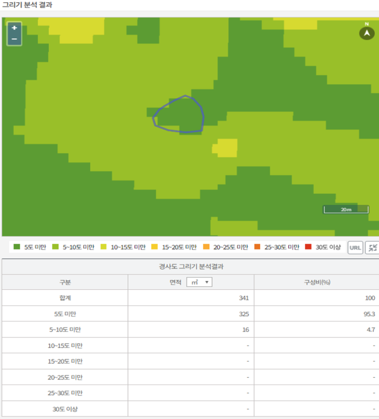Click the map zoom out minus button
The height and width of the screenshot is (419, 379).
(x=14, y=39)
